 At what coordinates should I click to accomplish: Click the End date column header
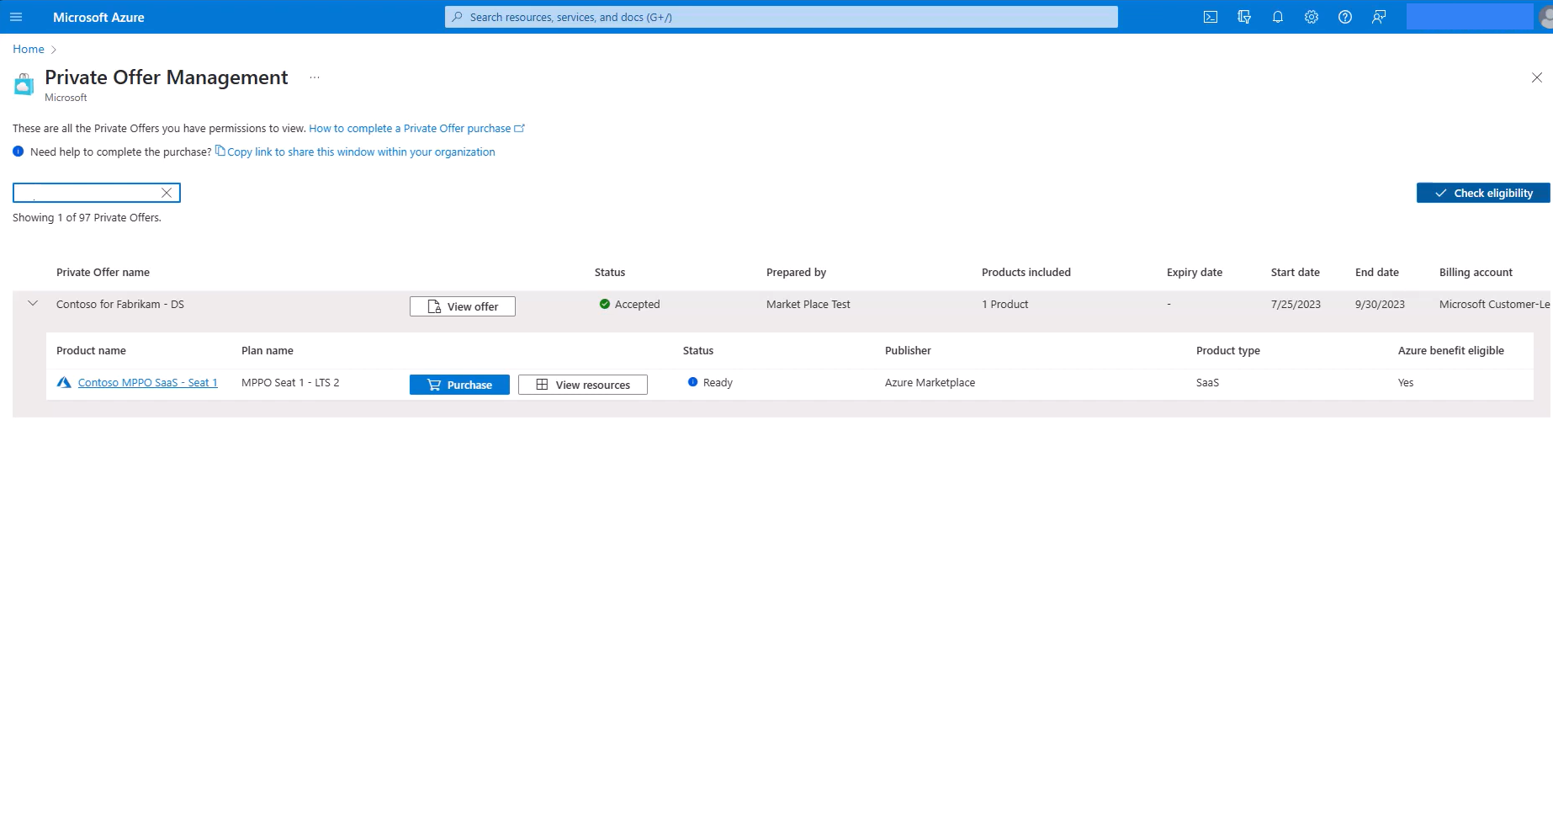[1377, 272]
